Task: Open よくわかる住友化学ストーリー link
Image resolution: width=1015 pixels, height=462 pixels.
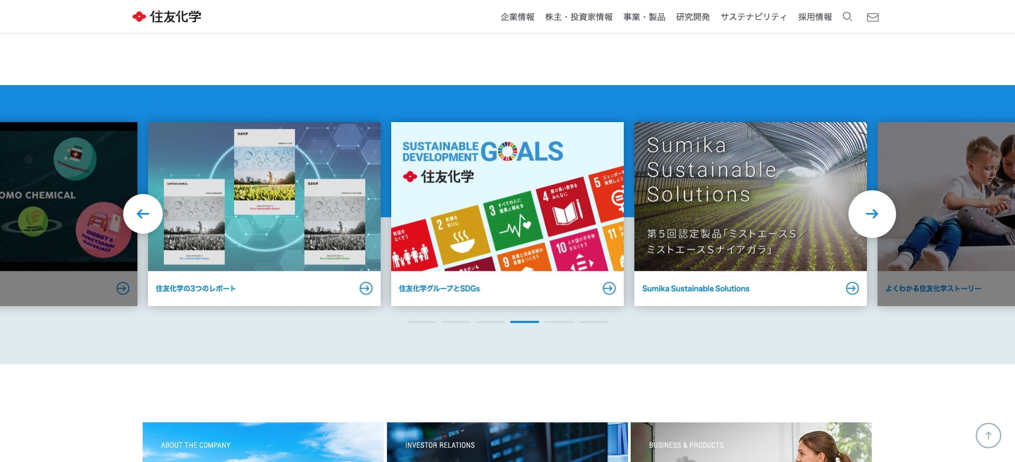Action: (x=934, y=289)
